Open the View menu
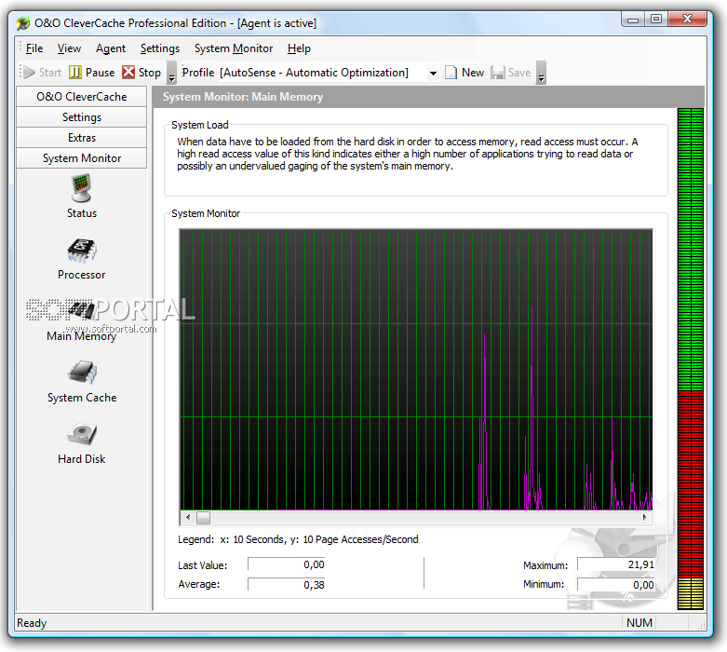The height and width of the screenshot is (652, 727). tap(69, 48)
